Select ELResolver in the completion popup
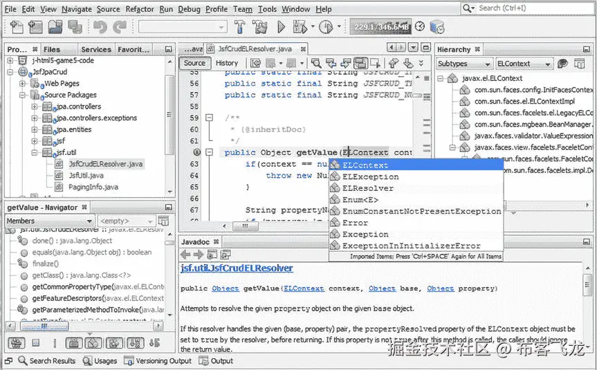This screenshot has width=597, height=370. point(416,188)
